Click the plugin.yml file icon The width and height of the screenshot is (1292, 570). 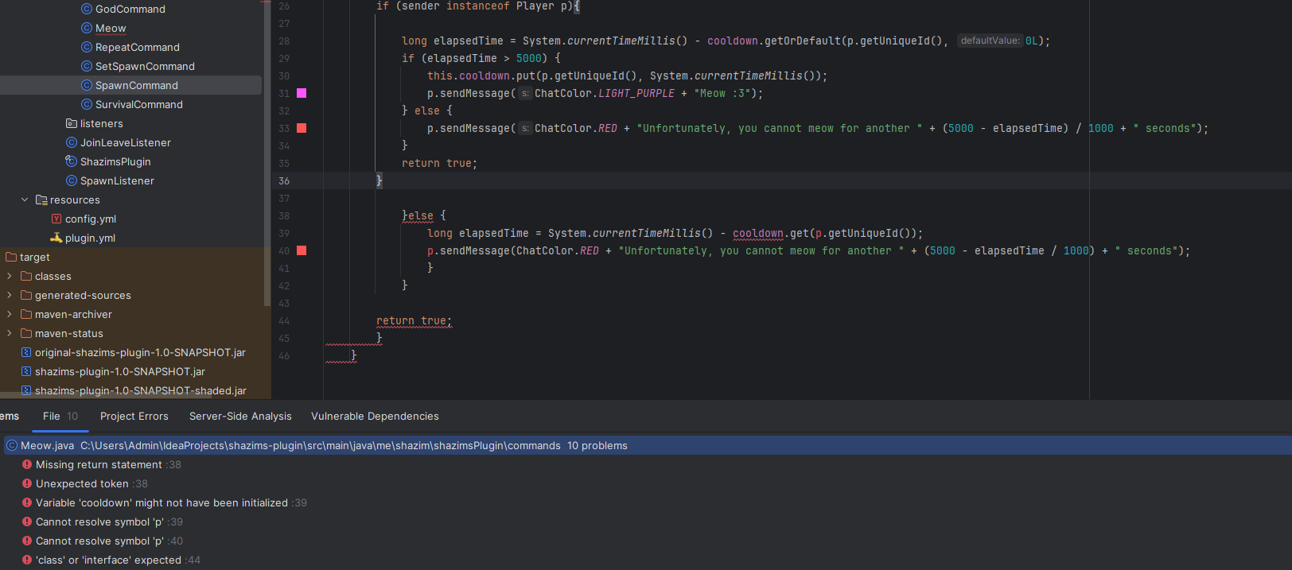click(56, 238)
